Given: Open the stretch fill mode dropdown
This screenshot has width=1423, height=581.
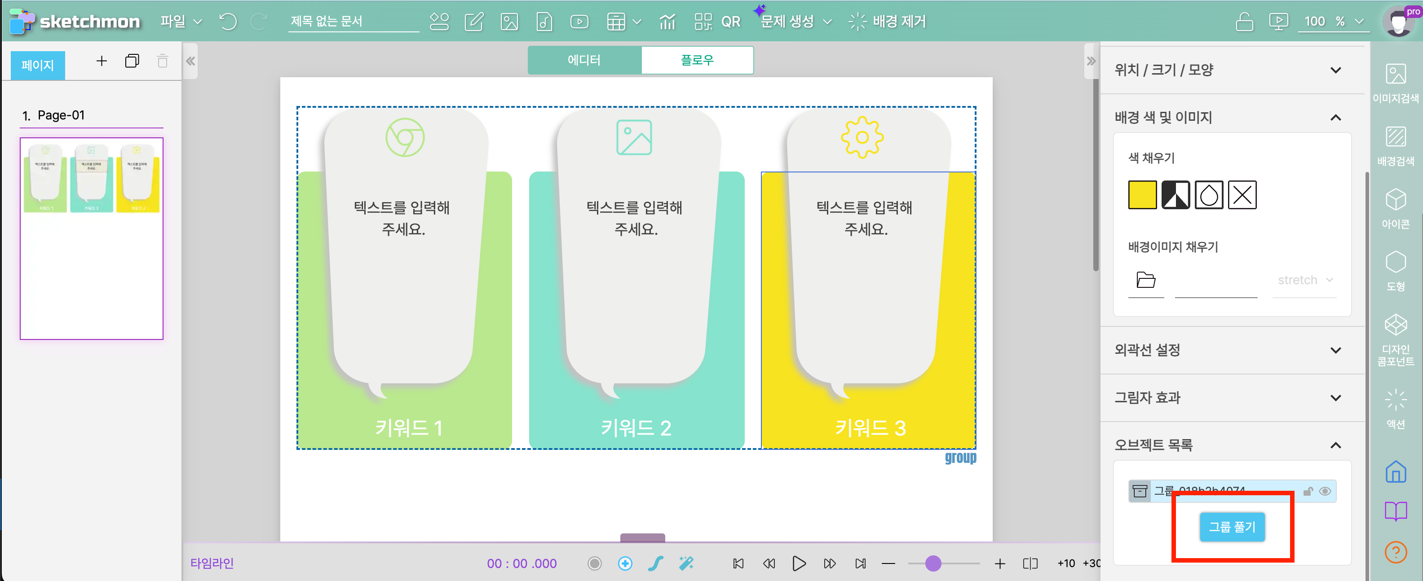Looking at the screenshot, I should (x=1305, y=280).
